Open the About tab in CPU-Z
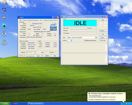The height and width of the screenshot is (105, 132). 55,20
